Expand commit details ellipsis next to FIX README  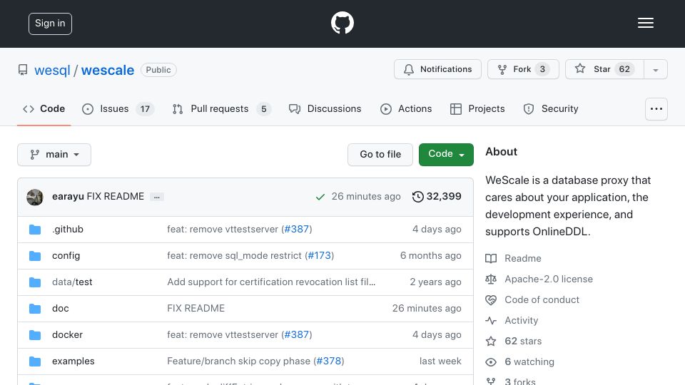(x=157, y=197)
